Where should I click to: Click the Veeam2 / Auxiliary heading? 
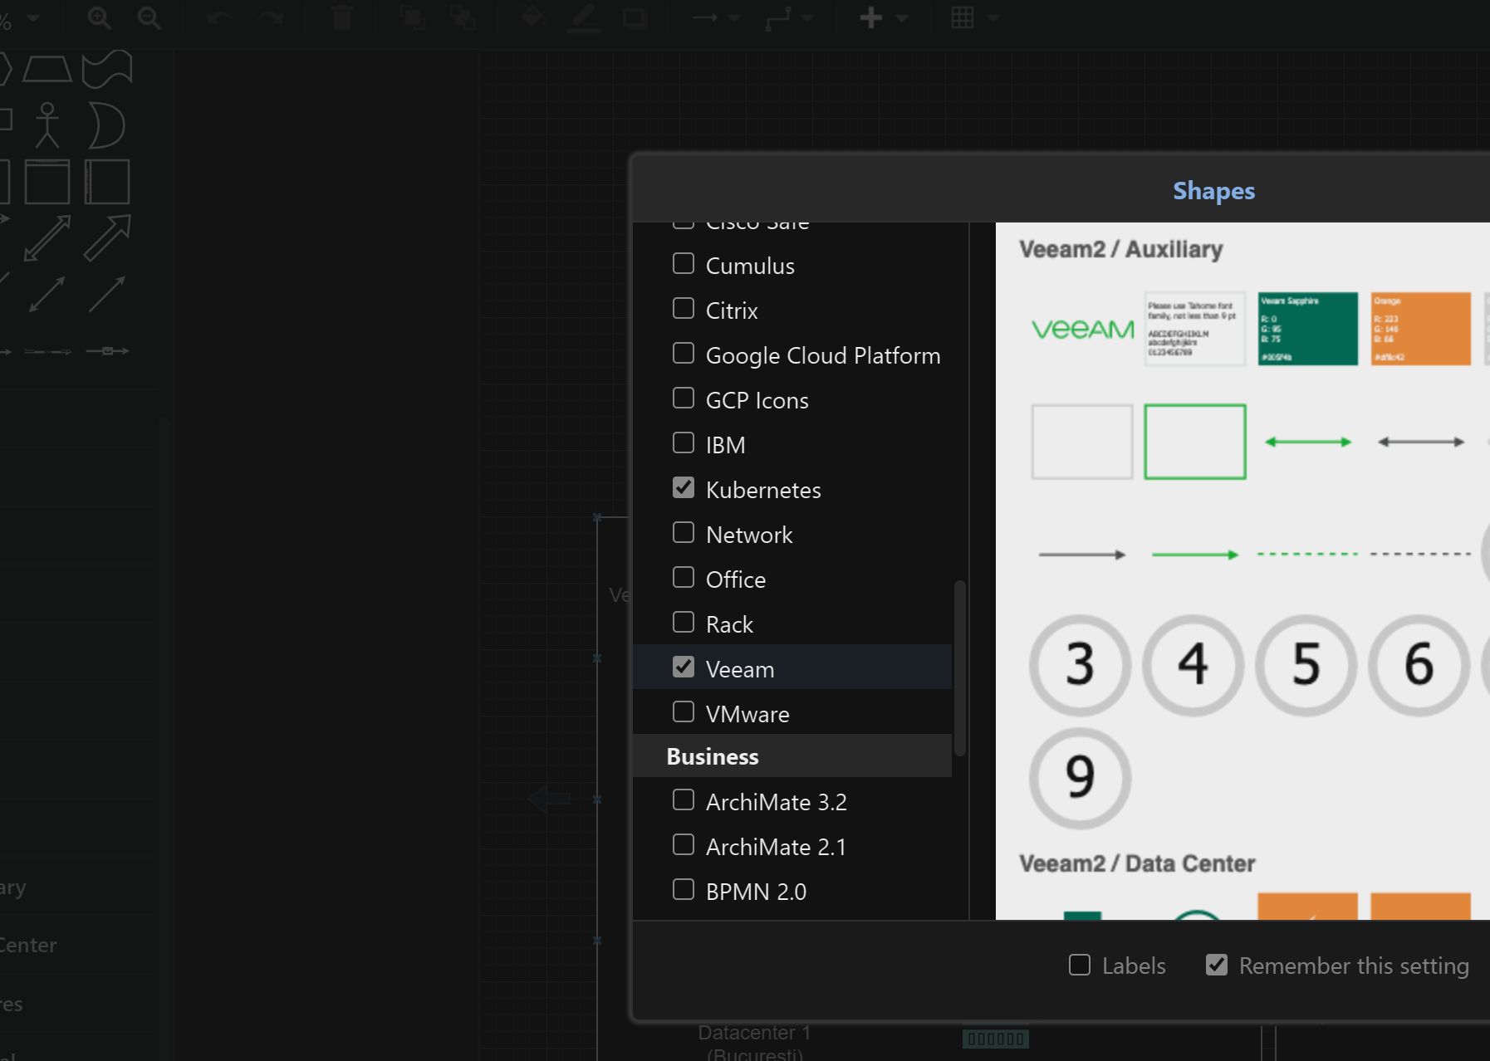pyautogui.click(x=1120, y=249)
